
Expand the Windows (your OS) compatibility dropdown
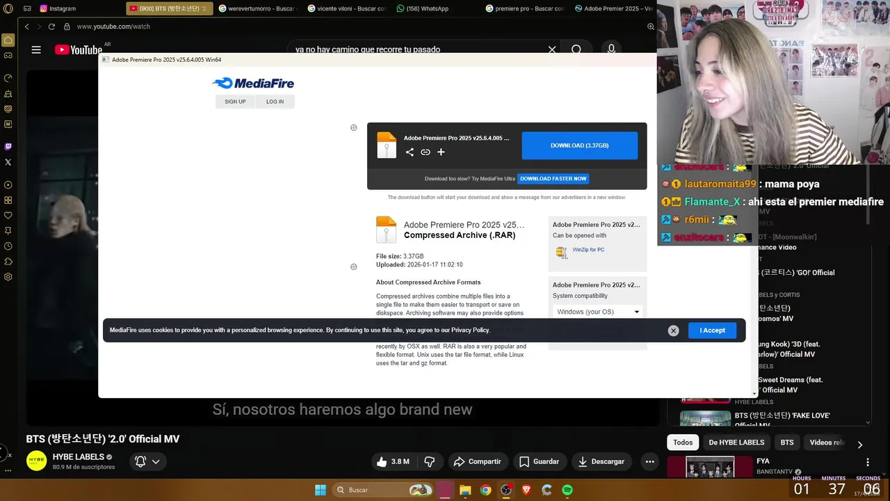[598, 312]
